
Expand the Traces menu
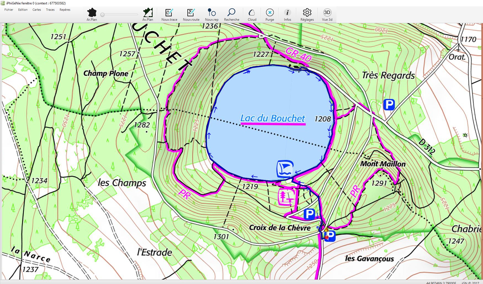tap(50, 10)
